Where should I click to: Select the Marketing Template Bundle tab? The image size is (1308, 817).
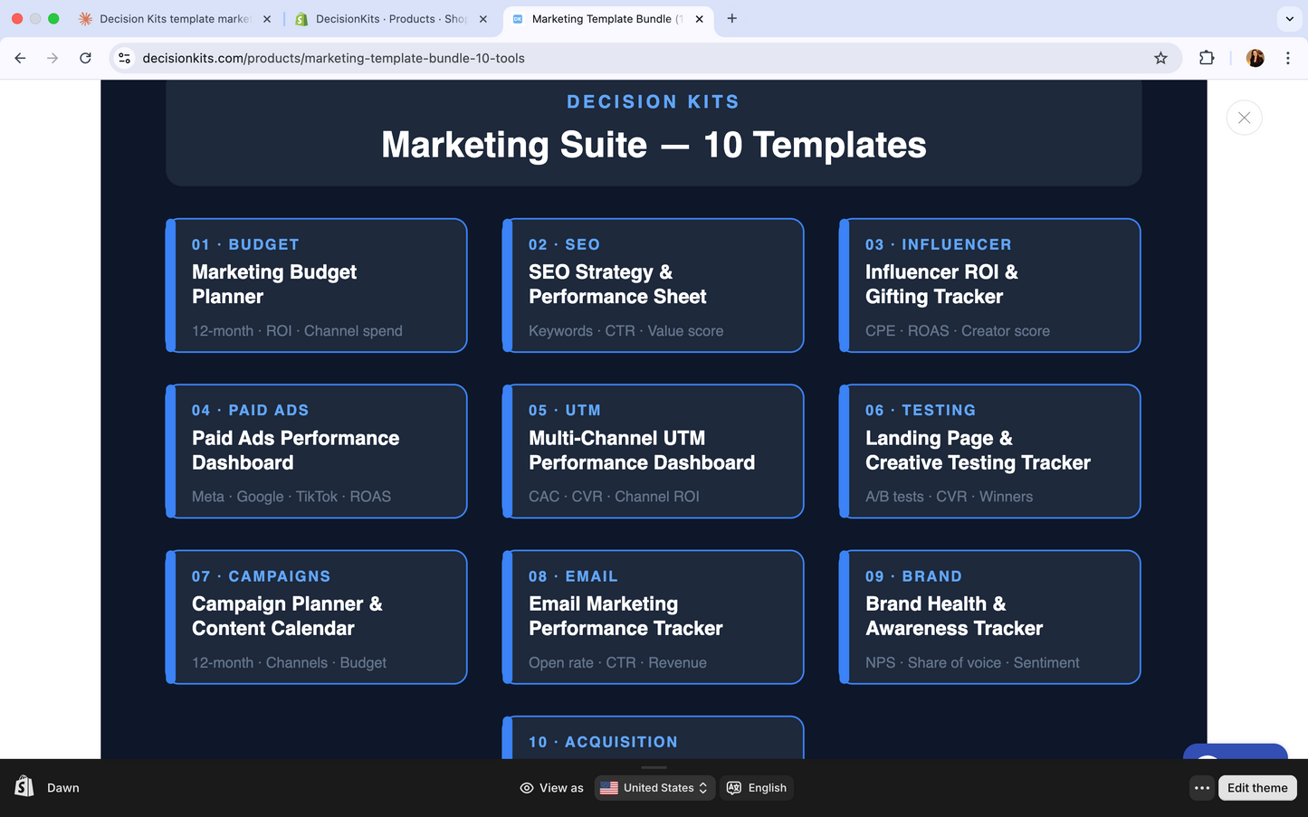point(602,18)
